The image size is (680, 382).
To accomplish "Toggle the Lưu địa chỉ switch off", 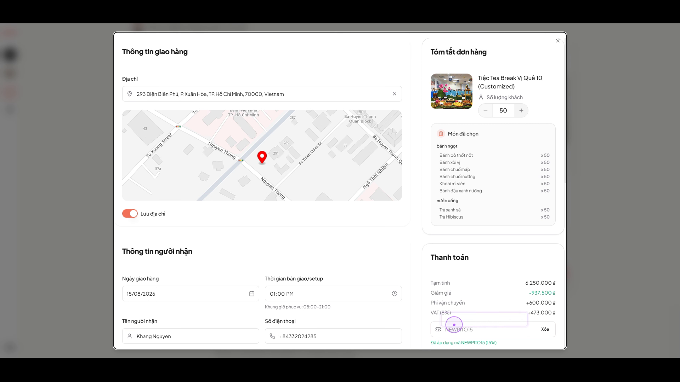I will [130, 214].
